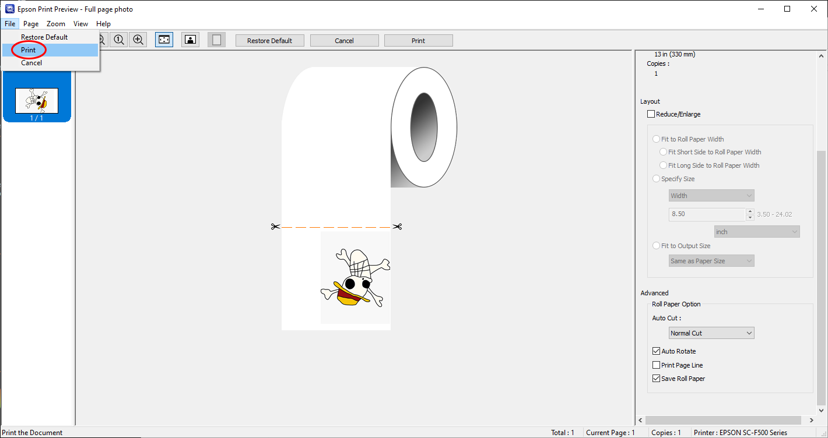This screenshot has width=828, height=438.
Task: Click the Printer: EPSON SC-F500 Series status text
Action: (x=741, y=433)
